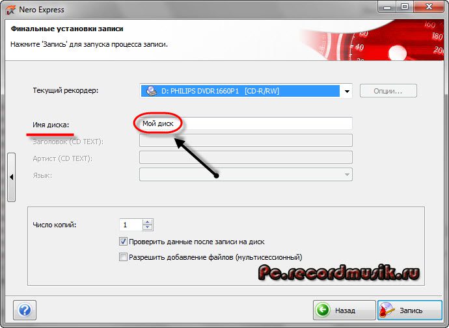Open help with the blue question mark button
Screen dimensions: 449x328
click(x=25, y=310)
